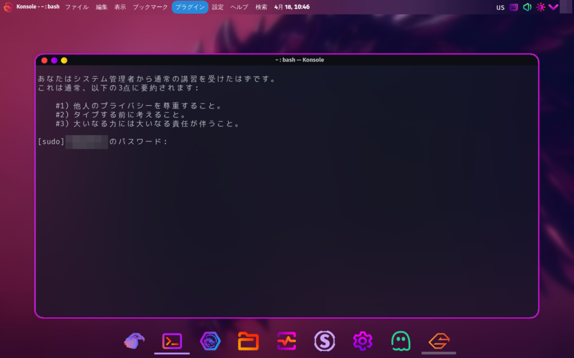Open the blue hexagon dragon browser icon
The width and height of the screenshot is (574, 358).
210,340
